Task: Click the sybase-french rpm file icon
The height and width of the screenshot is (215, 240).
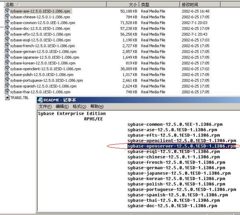Action: coord(7,45)
